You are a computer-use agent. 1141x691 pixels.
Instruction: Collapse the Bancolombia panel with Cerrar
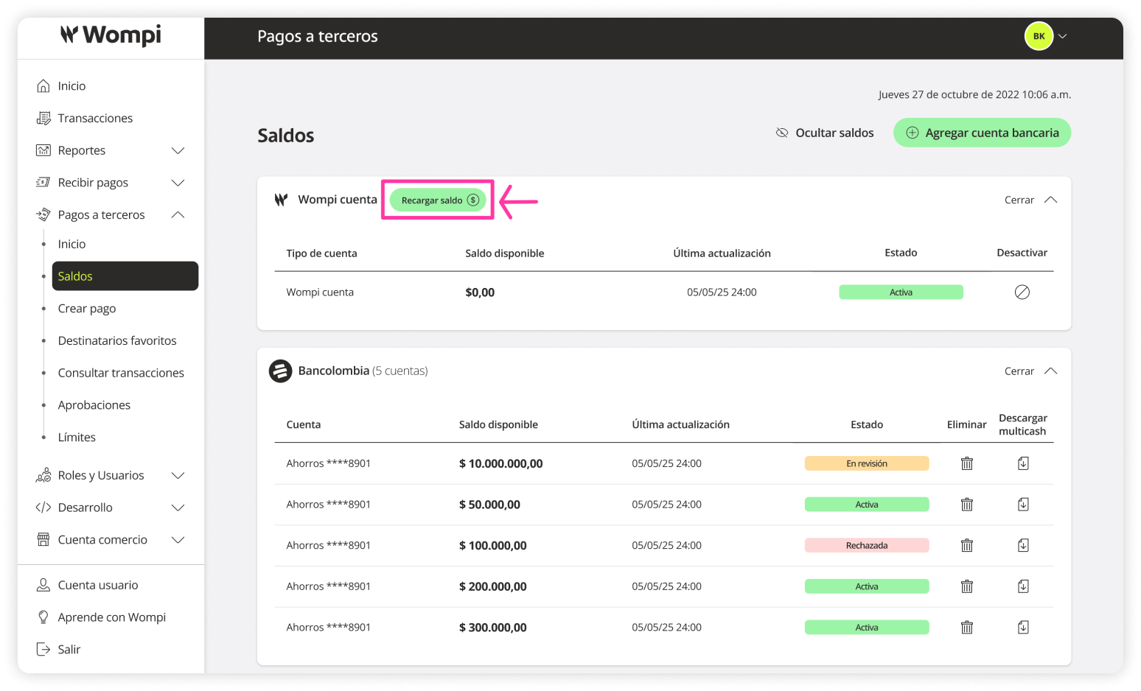pos(1030,371)
